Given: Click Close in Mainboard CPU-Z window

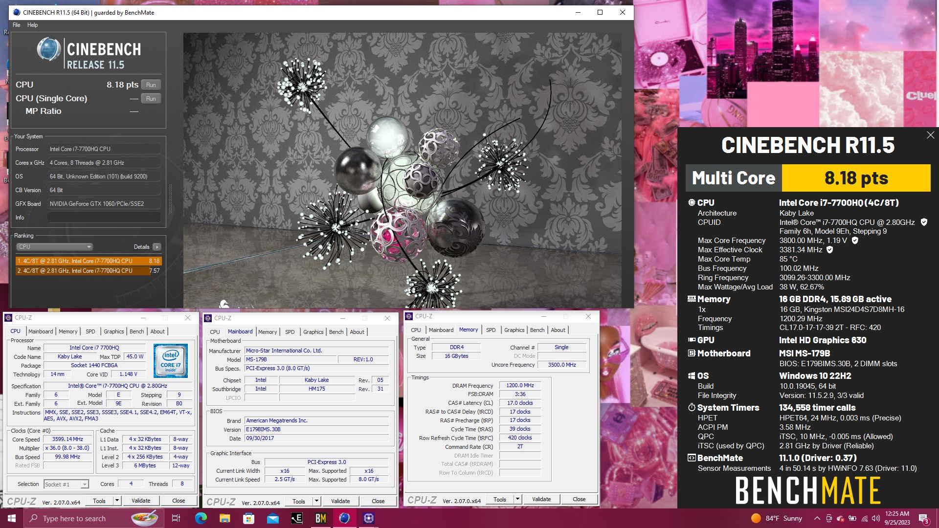Looking at the screenshot, I should point(378,501).
